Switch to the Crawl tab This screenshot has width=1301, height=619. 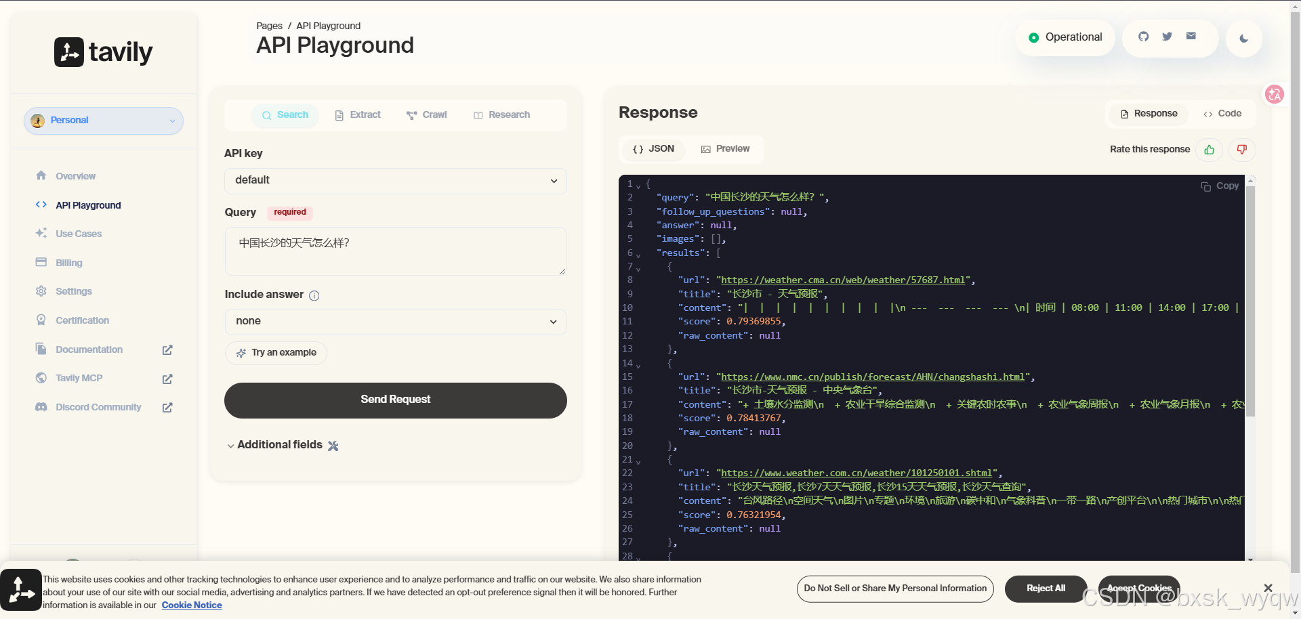click(427, 115)
